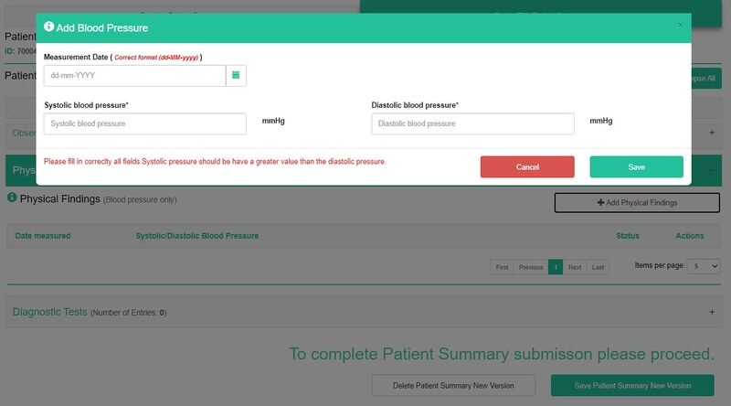The image size is (731, 406).
Task: Close the Add Blood Pressure dialog
Action: click(680, 26)
